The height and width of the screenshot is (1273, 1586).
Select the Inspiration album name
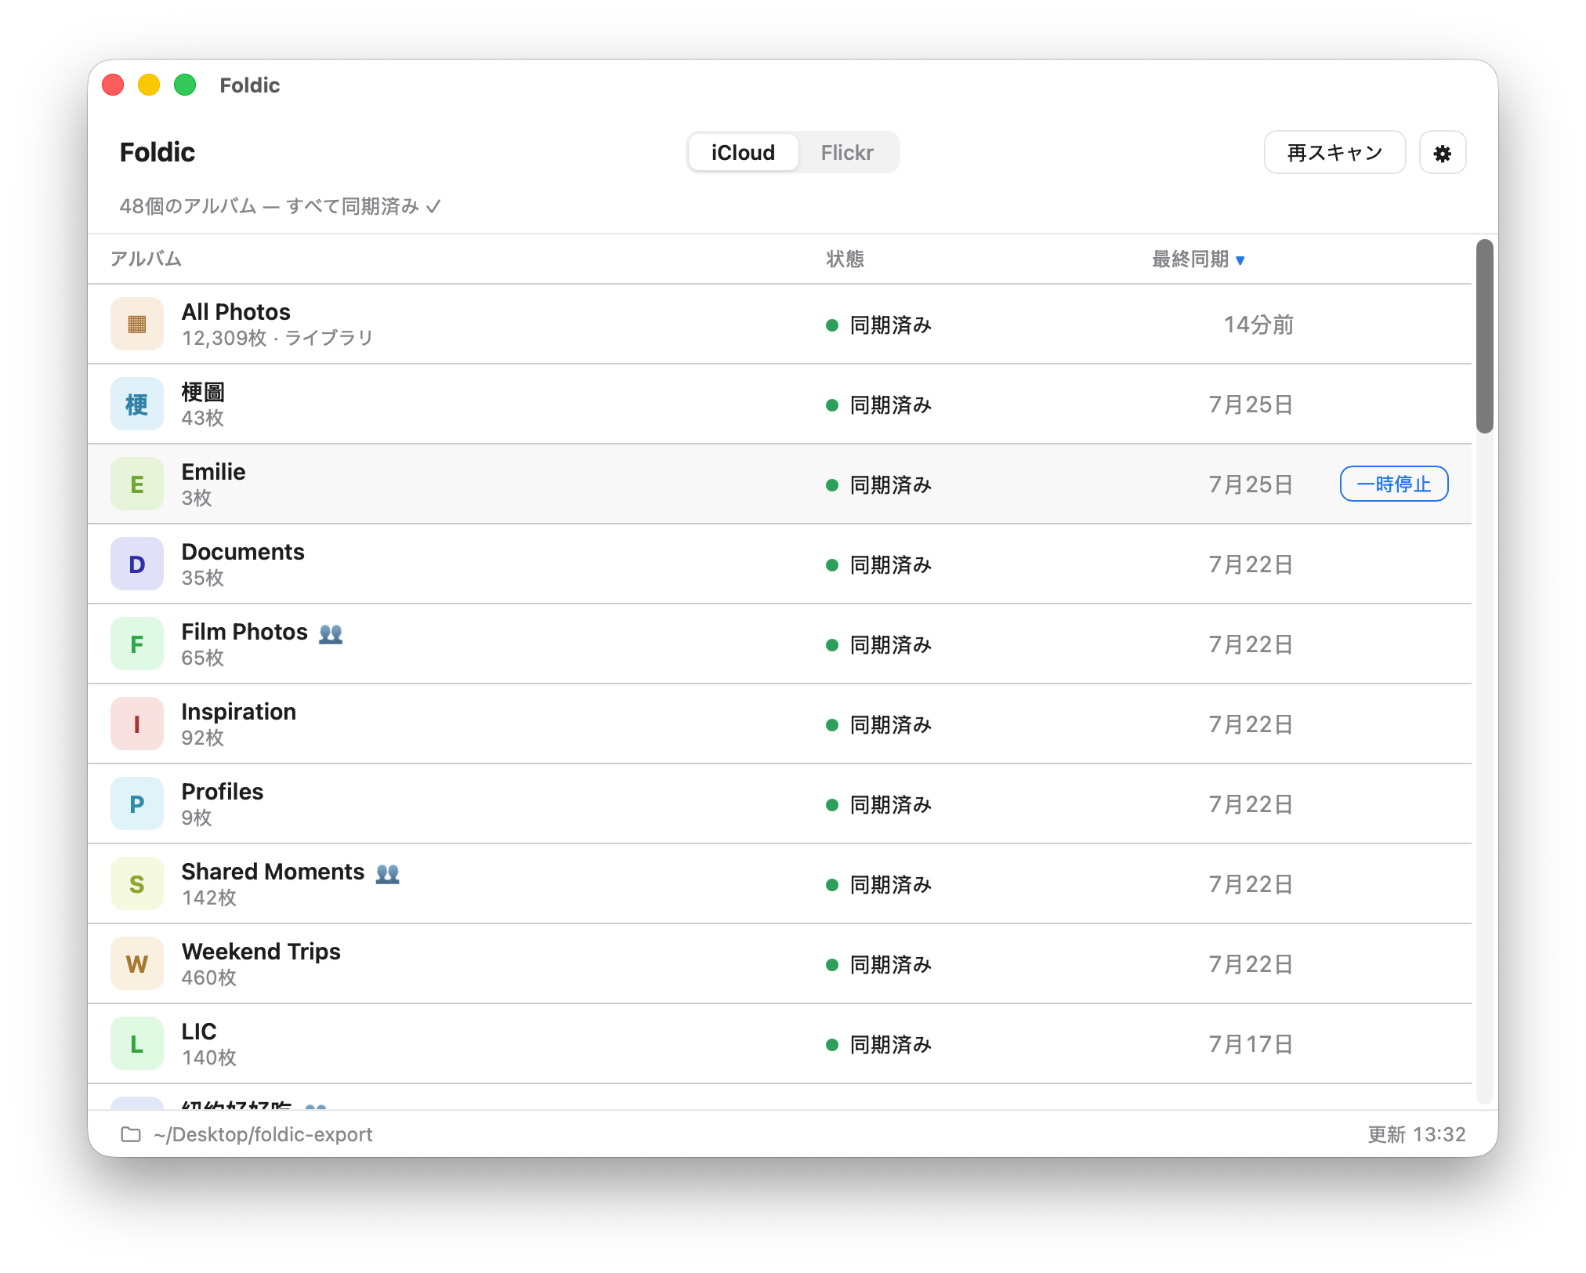coord(239,712)
